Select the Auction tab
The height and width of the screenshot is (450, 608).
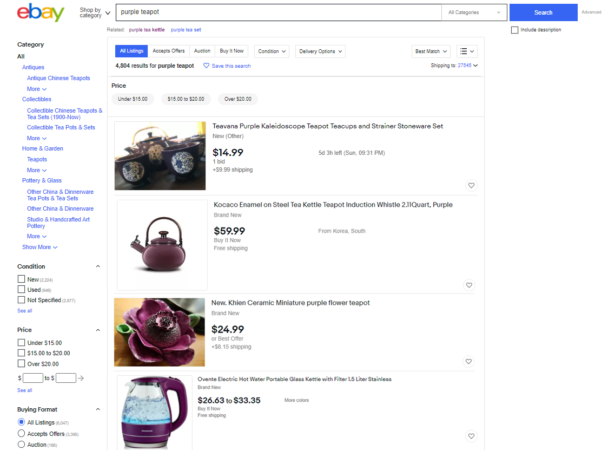pyautogui.click(x=202, y=51)
